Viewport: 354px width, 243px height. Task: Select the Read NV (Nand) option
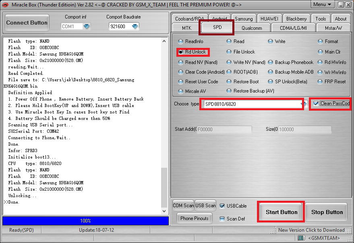pyautogui.click(x=198, y=62)
